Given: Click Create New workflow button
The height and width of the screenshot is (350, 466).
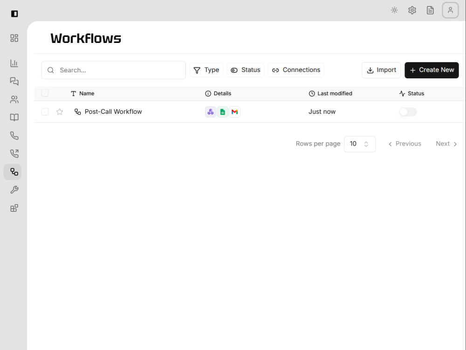Looking at the screenshot, I should pos(432,70).
